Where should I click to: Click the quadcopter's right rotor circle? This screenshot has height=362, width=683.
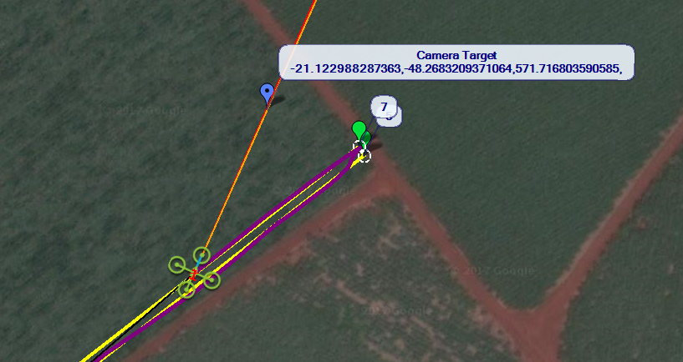coord(212,280)
